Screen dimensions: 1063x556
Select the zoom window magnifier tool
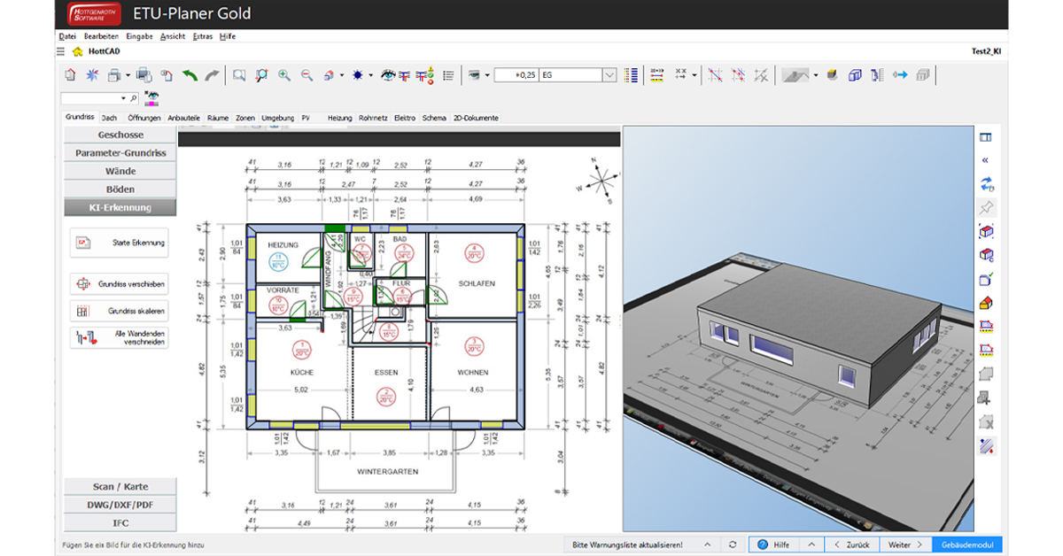coord(239,75)
